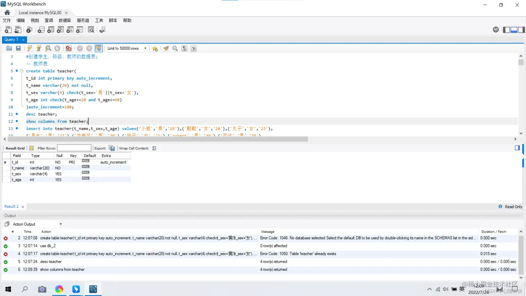Toggle invisible characters pilcrow icon
526x296 pixels.
pos(184,48)
